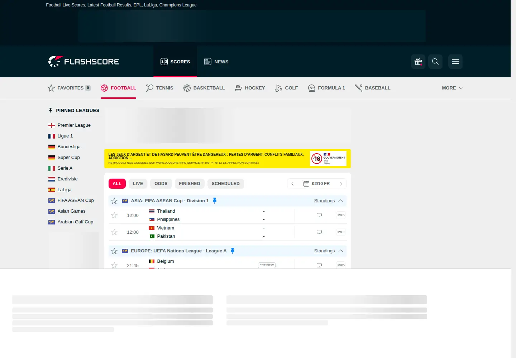Select the FINISHED matches filter
Screen dimensions: 516x358
pyautogui.click(x=190, y=184)
